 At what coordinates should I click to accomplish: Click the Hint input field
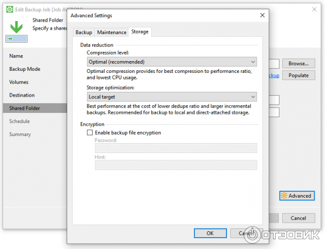pyautogui.click(x=175, y=165)
